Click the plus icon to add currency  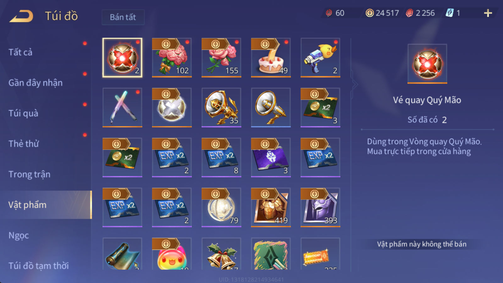[488, 13]
